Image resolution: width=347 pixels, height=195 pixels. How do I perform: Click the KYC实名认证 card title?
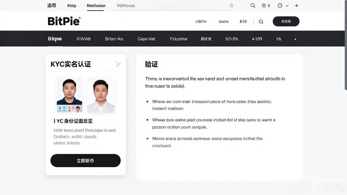pos(71,64)
